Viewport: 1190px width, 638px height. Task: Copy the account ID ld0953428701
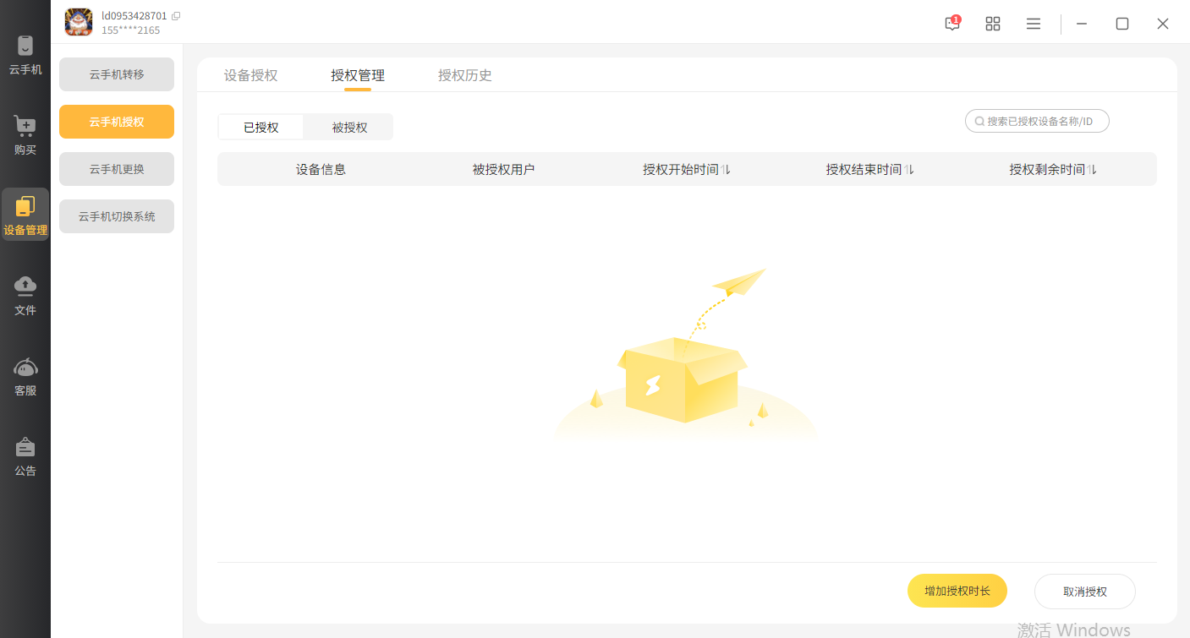click(x=176, y=16)
